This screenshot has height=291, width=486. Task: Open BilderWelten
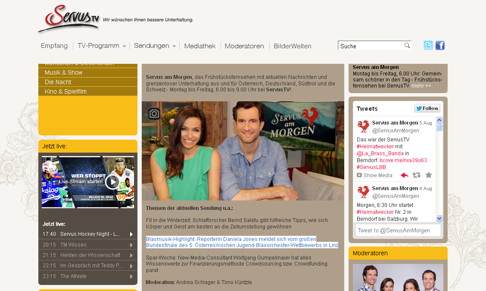(x=292, y=46)
